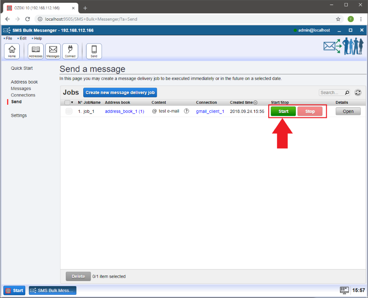Open the File menu
The width and height of the screenshot is (368, 298).
9,38
